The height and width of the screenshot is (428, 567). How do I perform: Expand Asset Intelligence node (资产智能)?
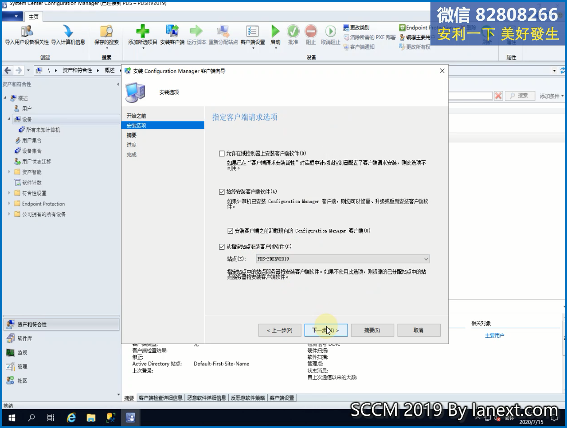point(9,172)
